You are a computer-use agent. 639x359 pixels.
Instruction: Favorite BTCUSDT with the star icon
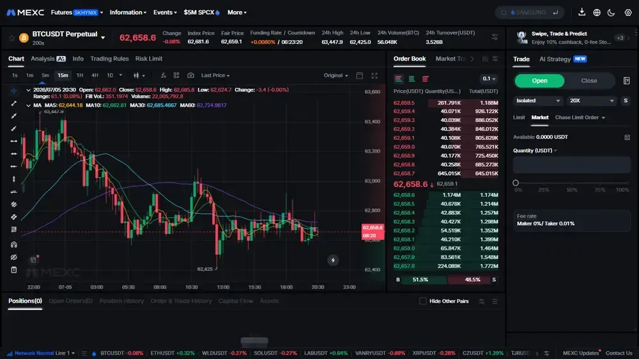pos(12,38)
